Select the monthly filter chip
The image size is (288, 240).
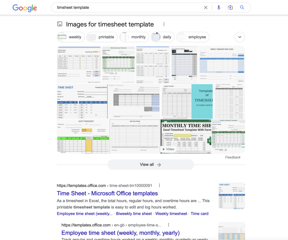134,37
